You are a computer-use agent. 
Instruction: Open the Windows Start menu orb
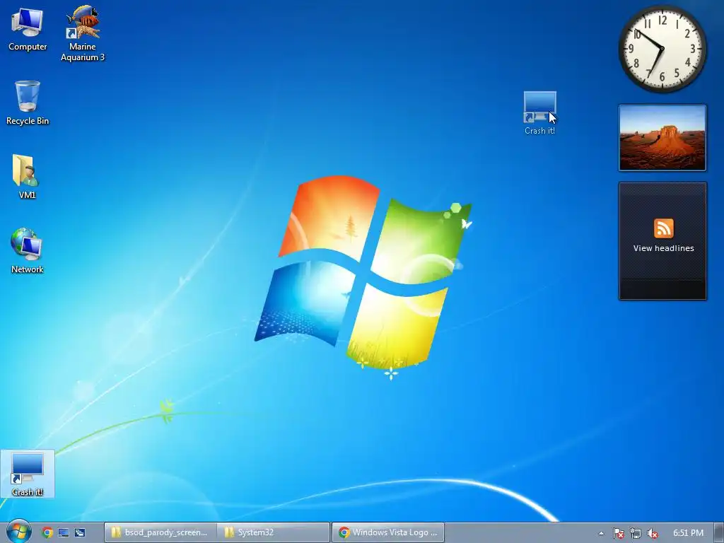click(x=18, y=532)
